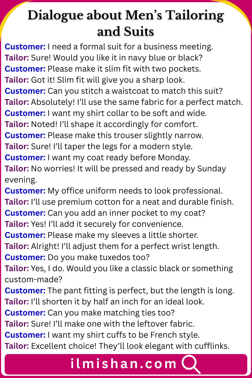252x378 pixels.
Task: Click the line 'I want my coat ready before Monday'
Action: (119, 157)
